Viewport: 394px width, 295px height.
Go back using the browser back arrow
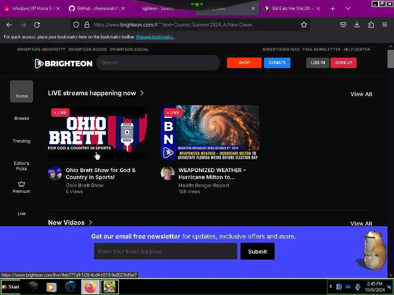(x=9, y=25)
